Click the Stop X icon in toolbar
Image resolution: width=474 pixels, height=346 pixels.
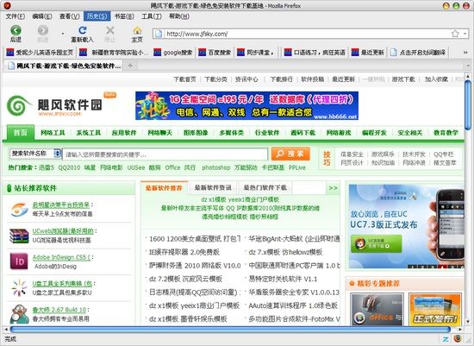click(x=110, y=30)
